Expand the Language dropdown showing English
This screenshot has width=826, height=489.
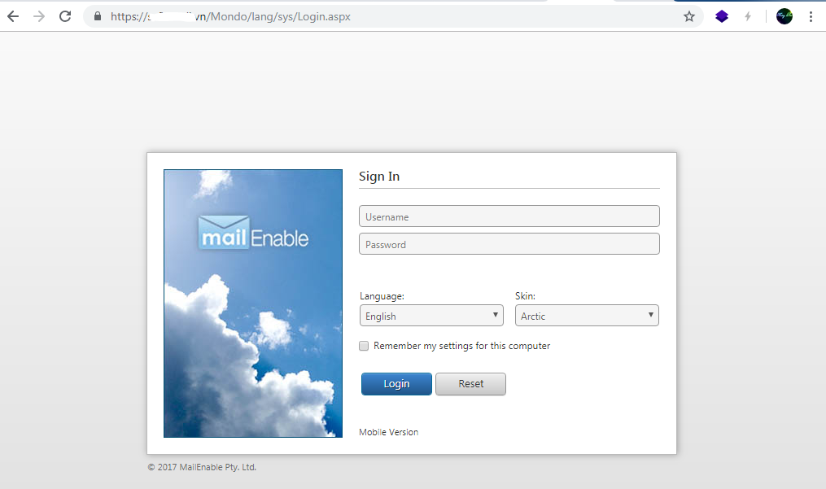point(431,316)
